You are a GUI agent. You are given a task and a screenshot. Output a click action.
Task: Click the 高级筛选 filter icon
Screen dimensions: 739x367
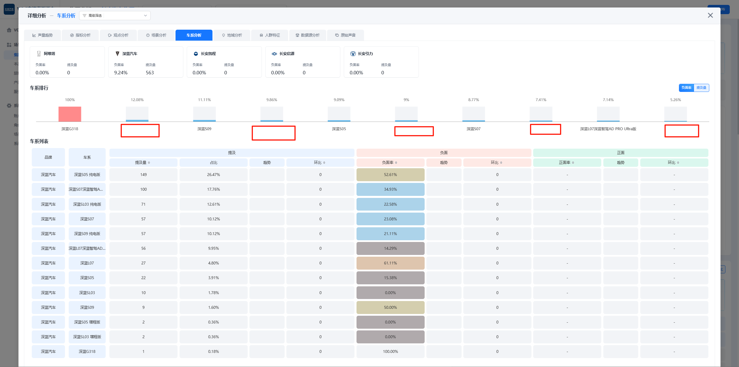[x=85, y=16]
